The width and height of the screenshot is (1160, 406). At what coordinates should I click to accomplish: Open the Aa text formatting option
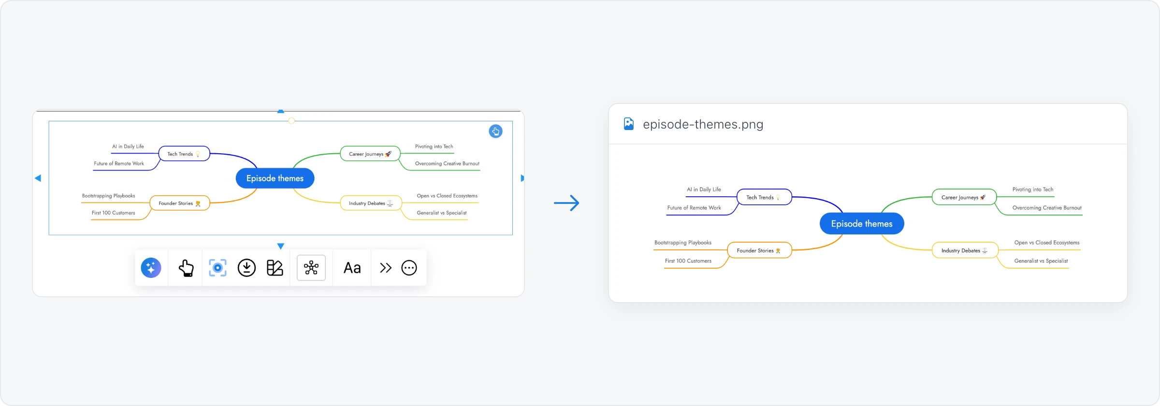352,268
